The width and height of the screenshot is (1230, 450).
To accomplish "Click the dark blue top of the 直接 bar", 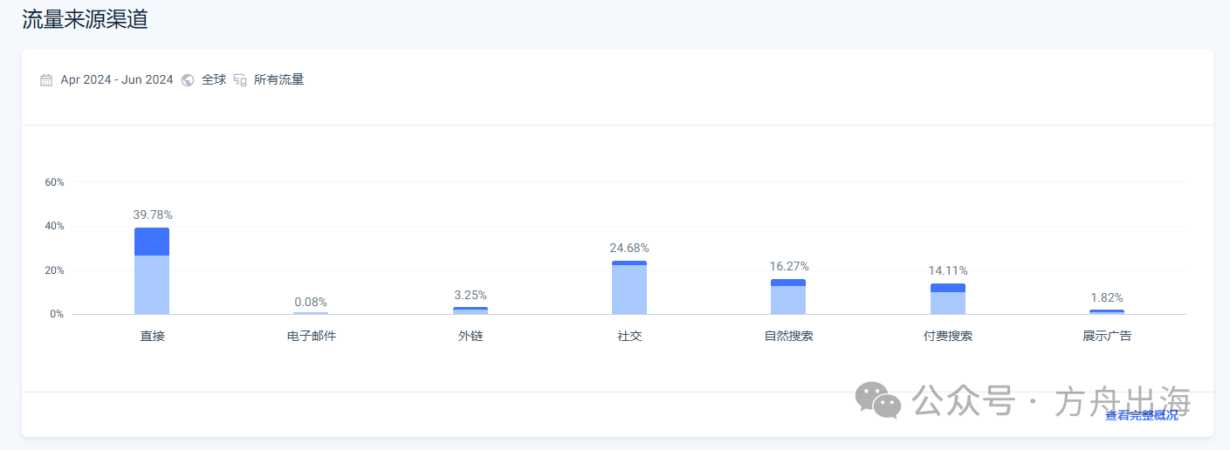I will coord(152,242).
